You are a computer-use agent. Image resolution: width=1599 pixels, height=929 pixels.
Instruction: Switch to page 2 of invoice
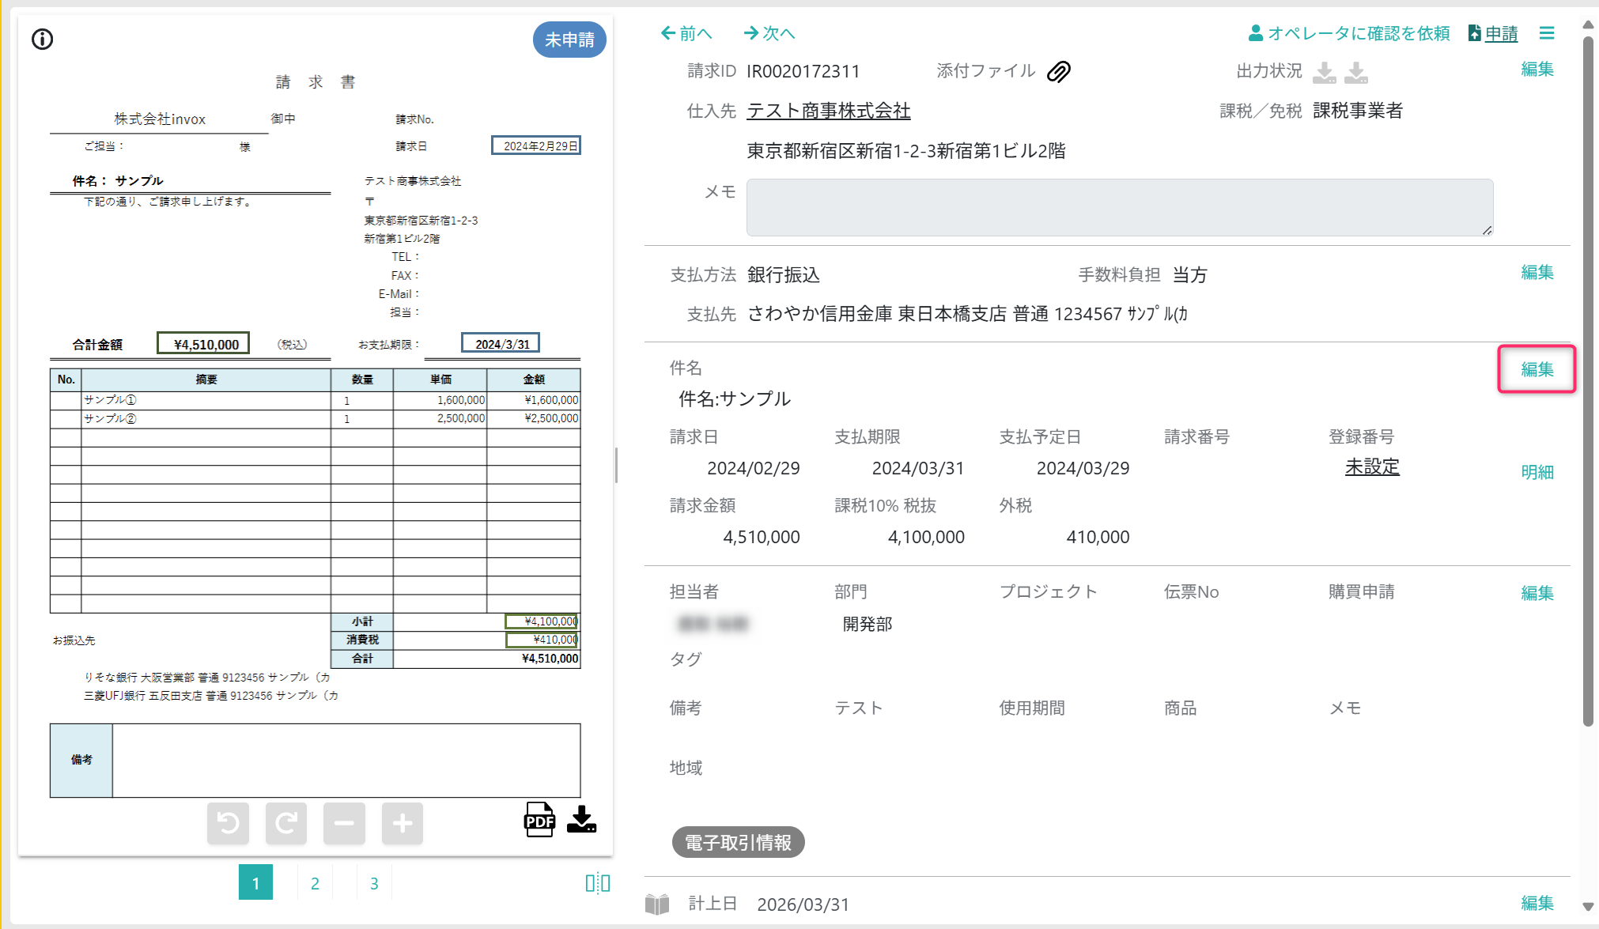point(315,883)
